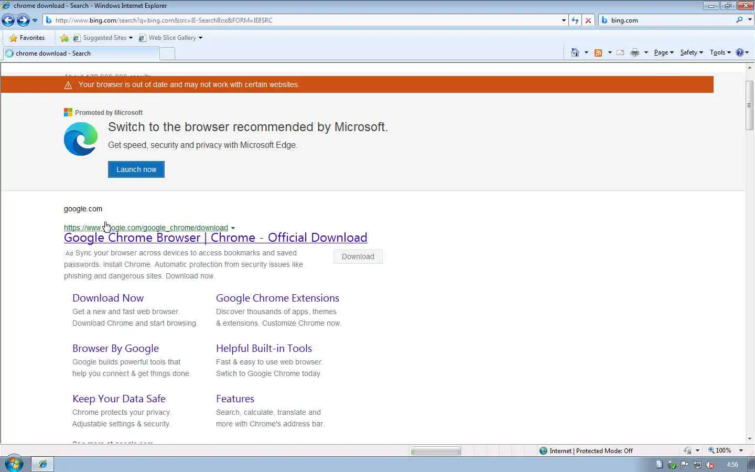The height and width of the screenshot is (472, 755).
Task: Select the 'chrome download - Search' tab
Action: coord(81,53)
